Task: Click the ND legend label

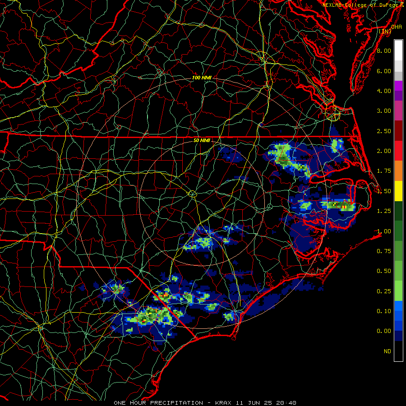Action: pyautogui.click(x=388, y=351)
